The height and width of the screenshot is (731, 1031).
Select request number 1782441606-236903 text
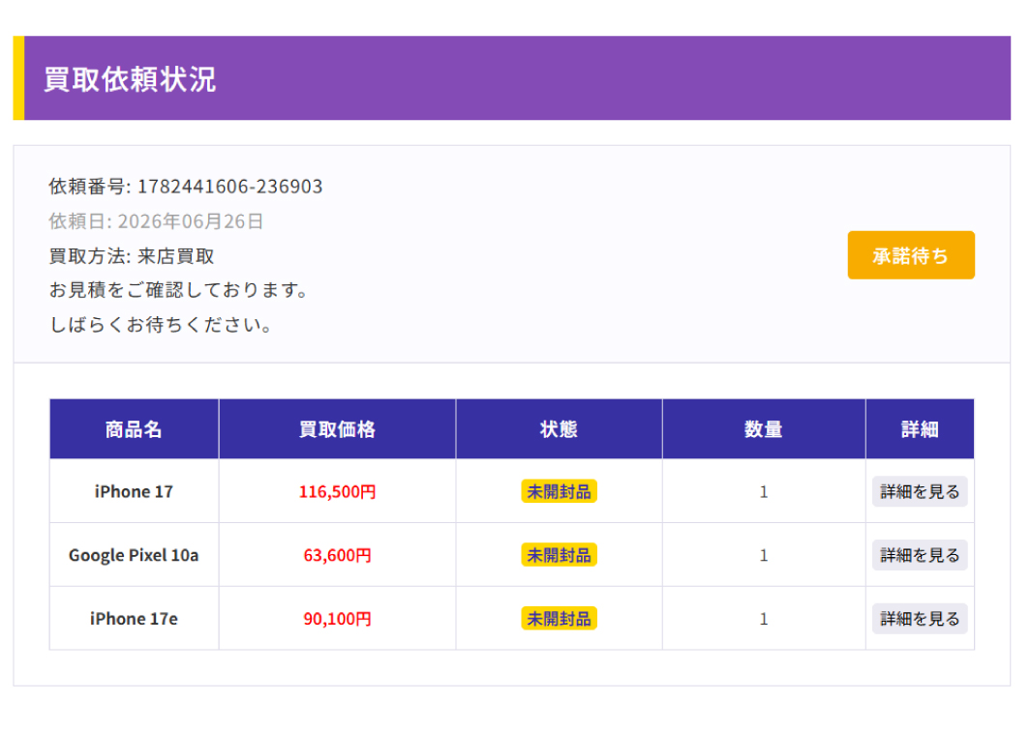coord(229,187)
